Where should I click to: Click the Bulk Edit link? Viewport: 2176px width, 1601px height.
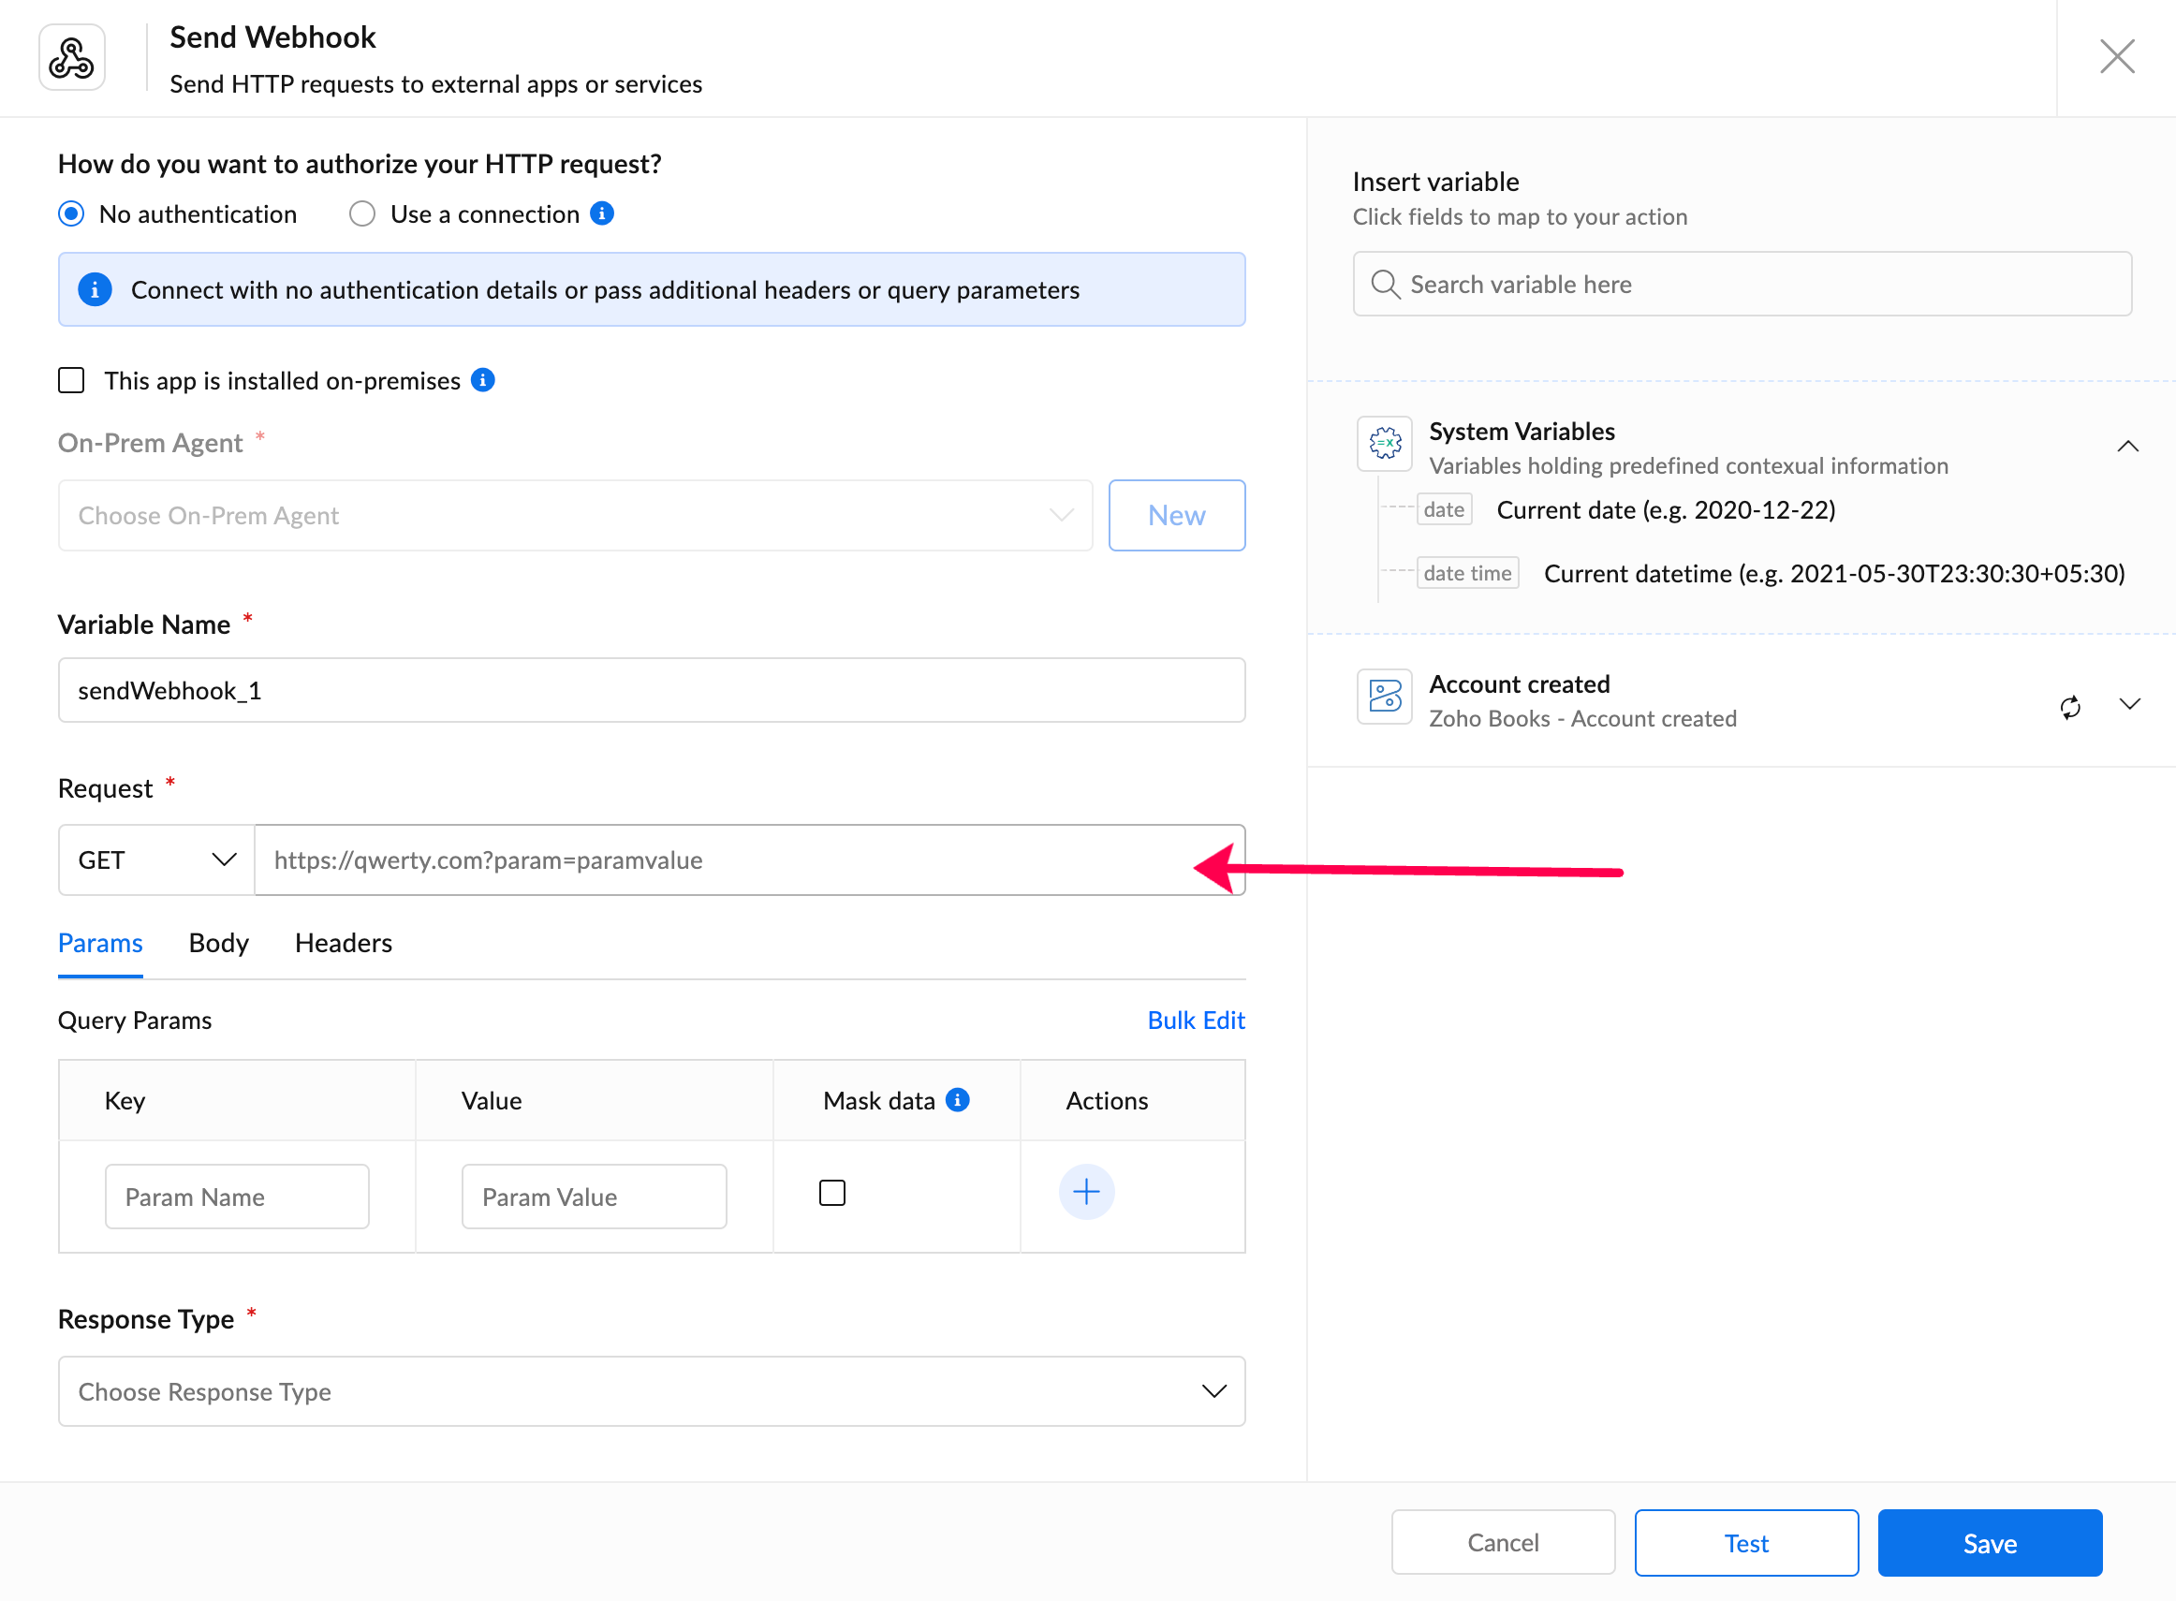[x=1195, y=1020]
